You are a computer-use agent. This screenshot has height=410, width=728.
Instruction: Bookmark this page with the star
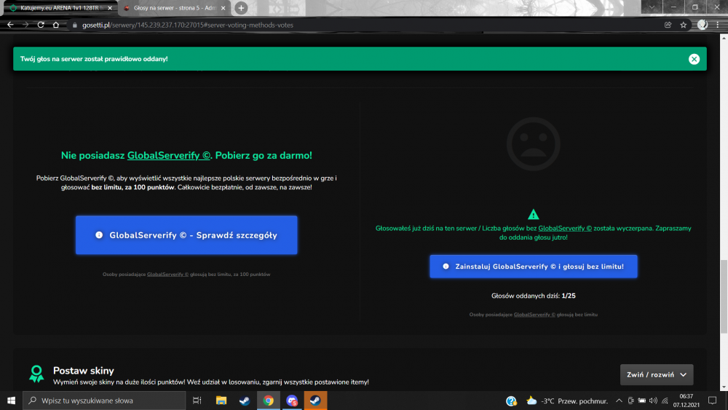click(683, 25)
